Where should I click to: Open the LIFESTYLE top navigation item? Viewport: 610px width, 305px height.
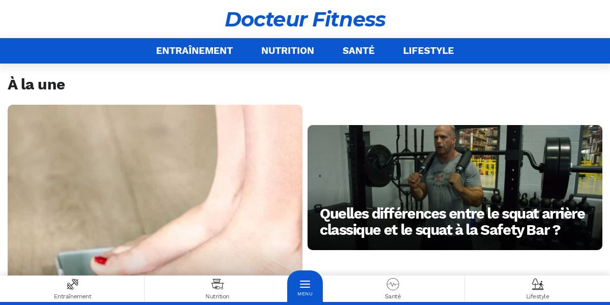pos(429,51)
